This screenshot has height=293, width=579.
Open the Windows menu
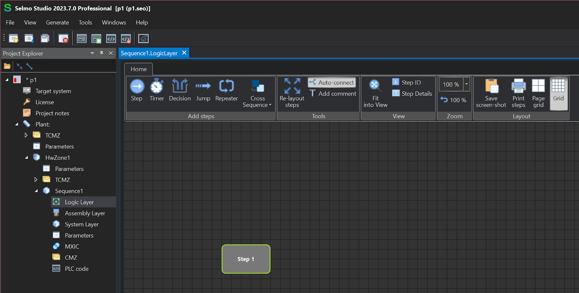coord(114,22)
